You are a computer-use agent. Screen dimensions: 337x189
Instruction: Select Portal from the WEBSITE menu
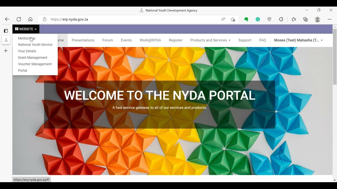pyautogui.click(x=22, y=70)
